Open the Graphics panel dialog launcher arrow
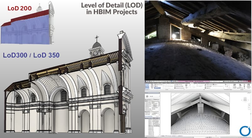The width and height of the screenshot is (252, 138). (x=184, y=89)
